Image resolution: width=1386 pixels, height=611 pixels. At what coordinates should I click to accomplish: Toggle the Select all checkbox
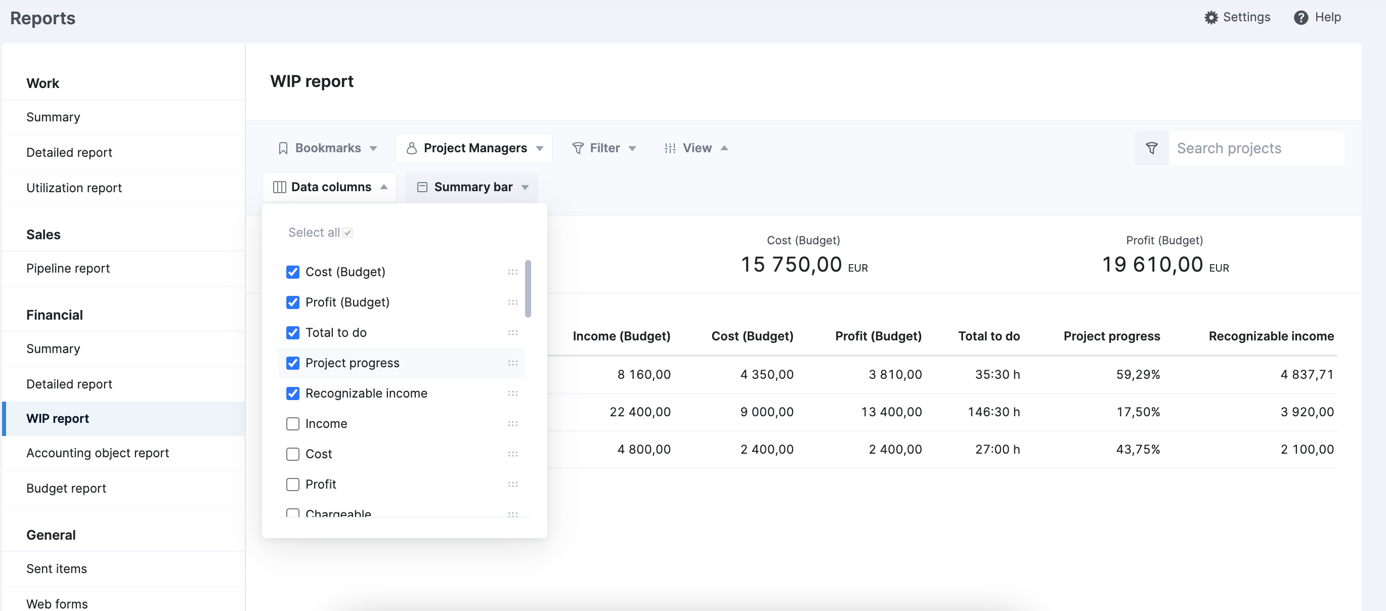tap(348, 232)
